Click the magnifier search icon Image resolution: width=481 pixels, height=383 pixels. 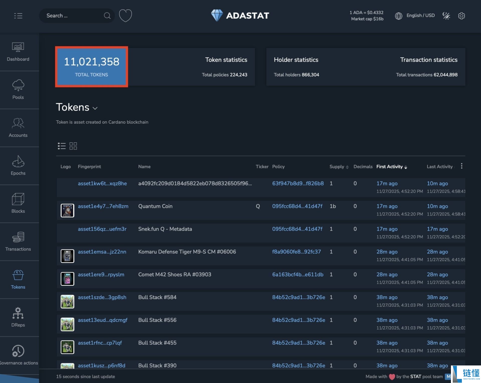point(107,16)
